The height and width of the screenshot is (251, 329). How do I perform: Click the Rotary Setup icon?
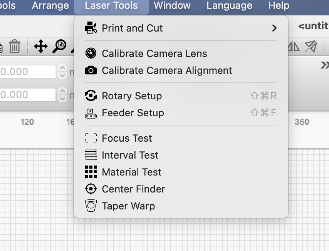tap(91, 96)
